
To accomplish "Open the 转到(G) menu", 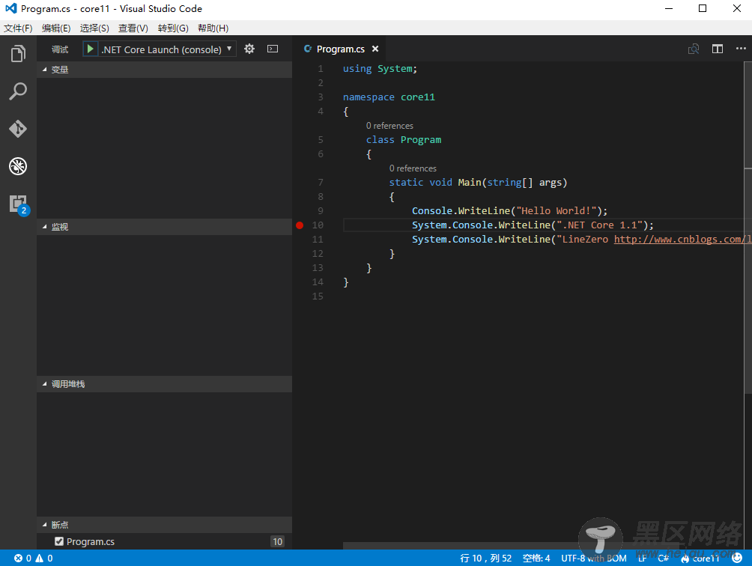I will pyautogui.click(x=173, y=28).
